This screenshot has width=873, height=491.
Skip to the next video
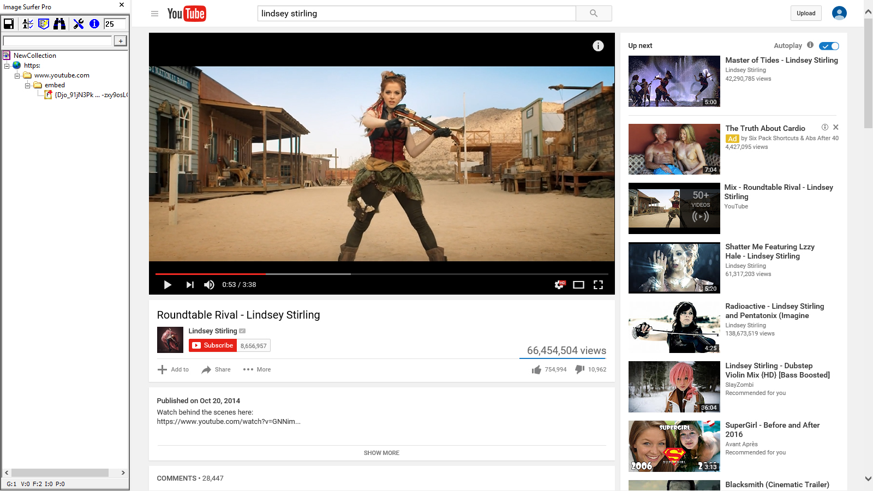(190, 285)
